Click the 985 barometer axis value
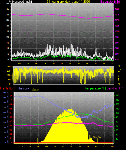Viewport: 126px width, 150px height. tap(117, 48)
